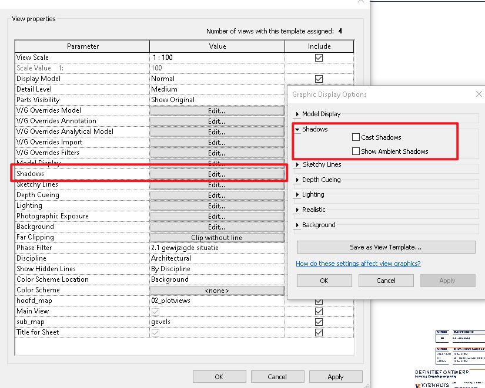Uncheck the View Scale include checkbox
Image resolution: width=485 pixels, height=388 pixels.
tap(318, 58)
